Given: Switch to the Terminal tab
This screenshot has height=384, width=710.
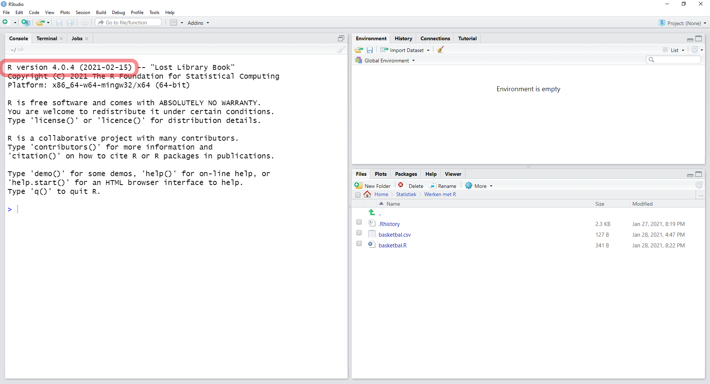Looking at the screenshot, I should 47,38.
